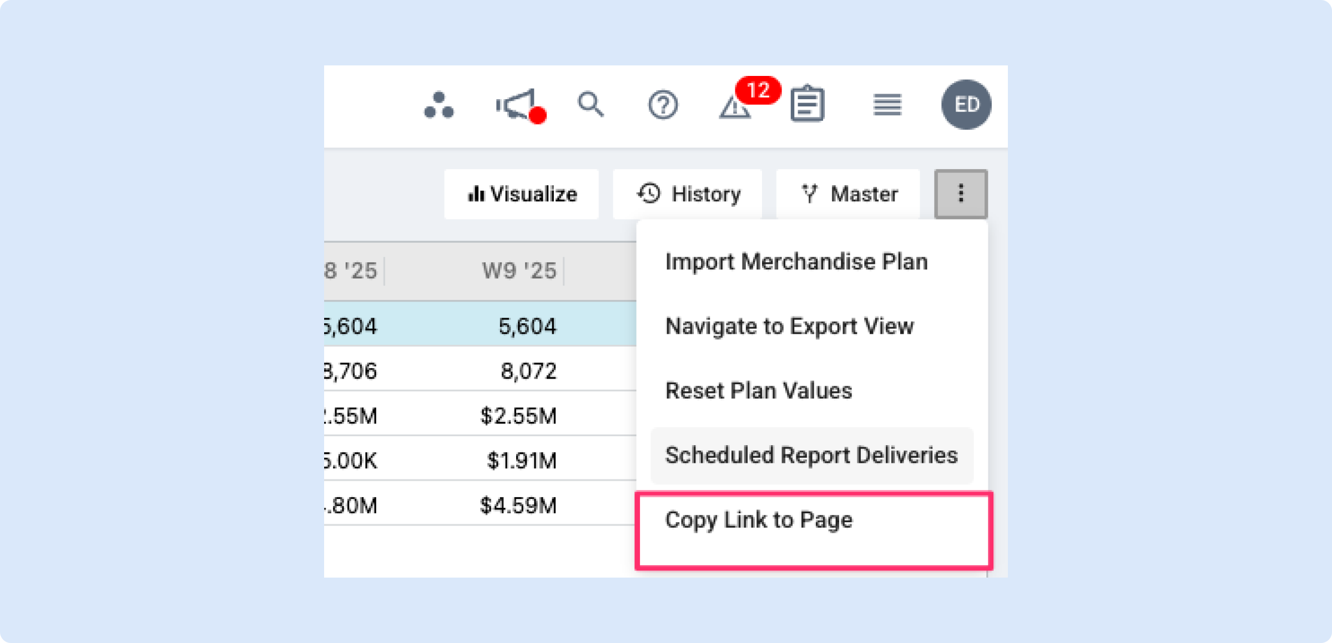Click the search magnifier icon

pyautogui.click(x=590, y=104)
